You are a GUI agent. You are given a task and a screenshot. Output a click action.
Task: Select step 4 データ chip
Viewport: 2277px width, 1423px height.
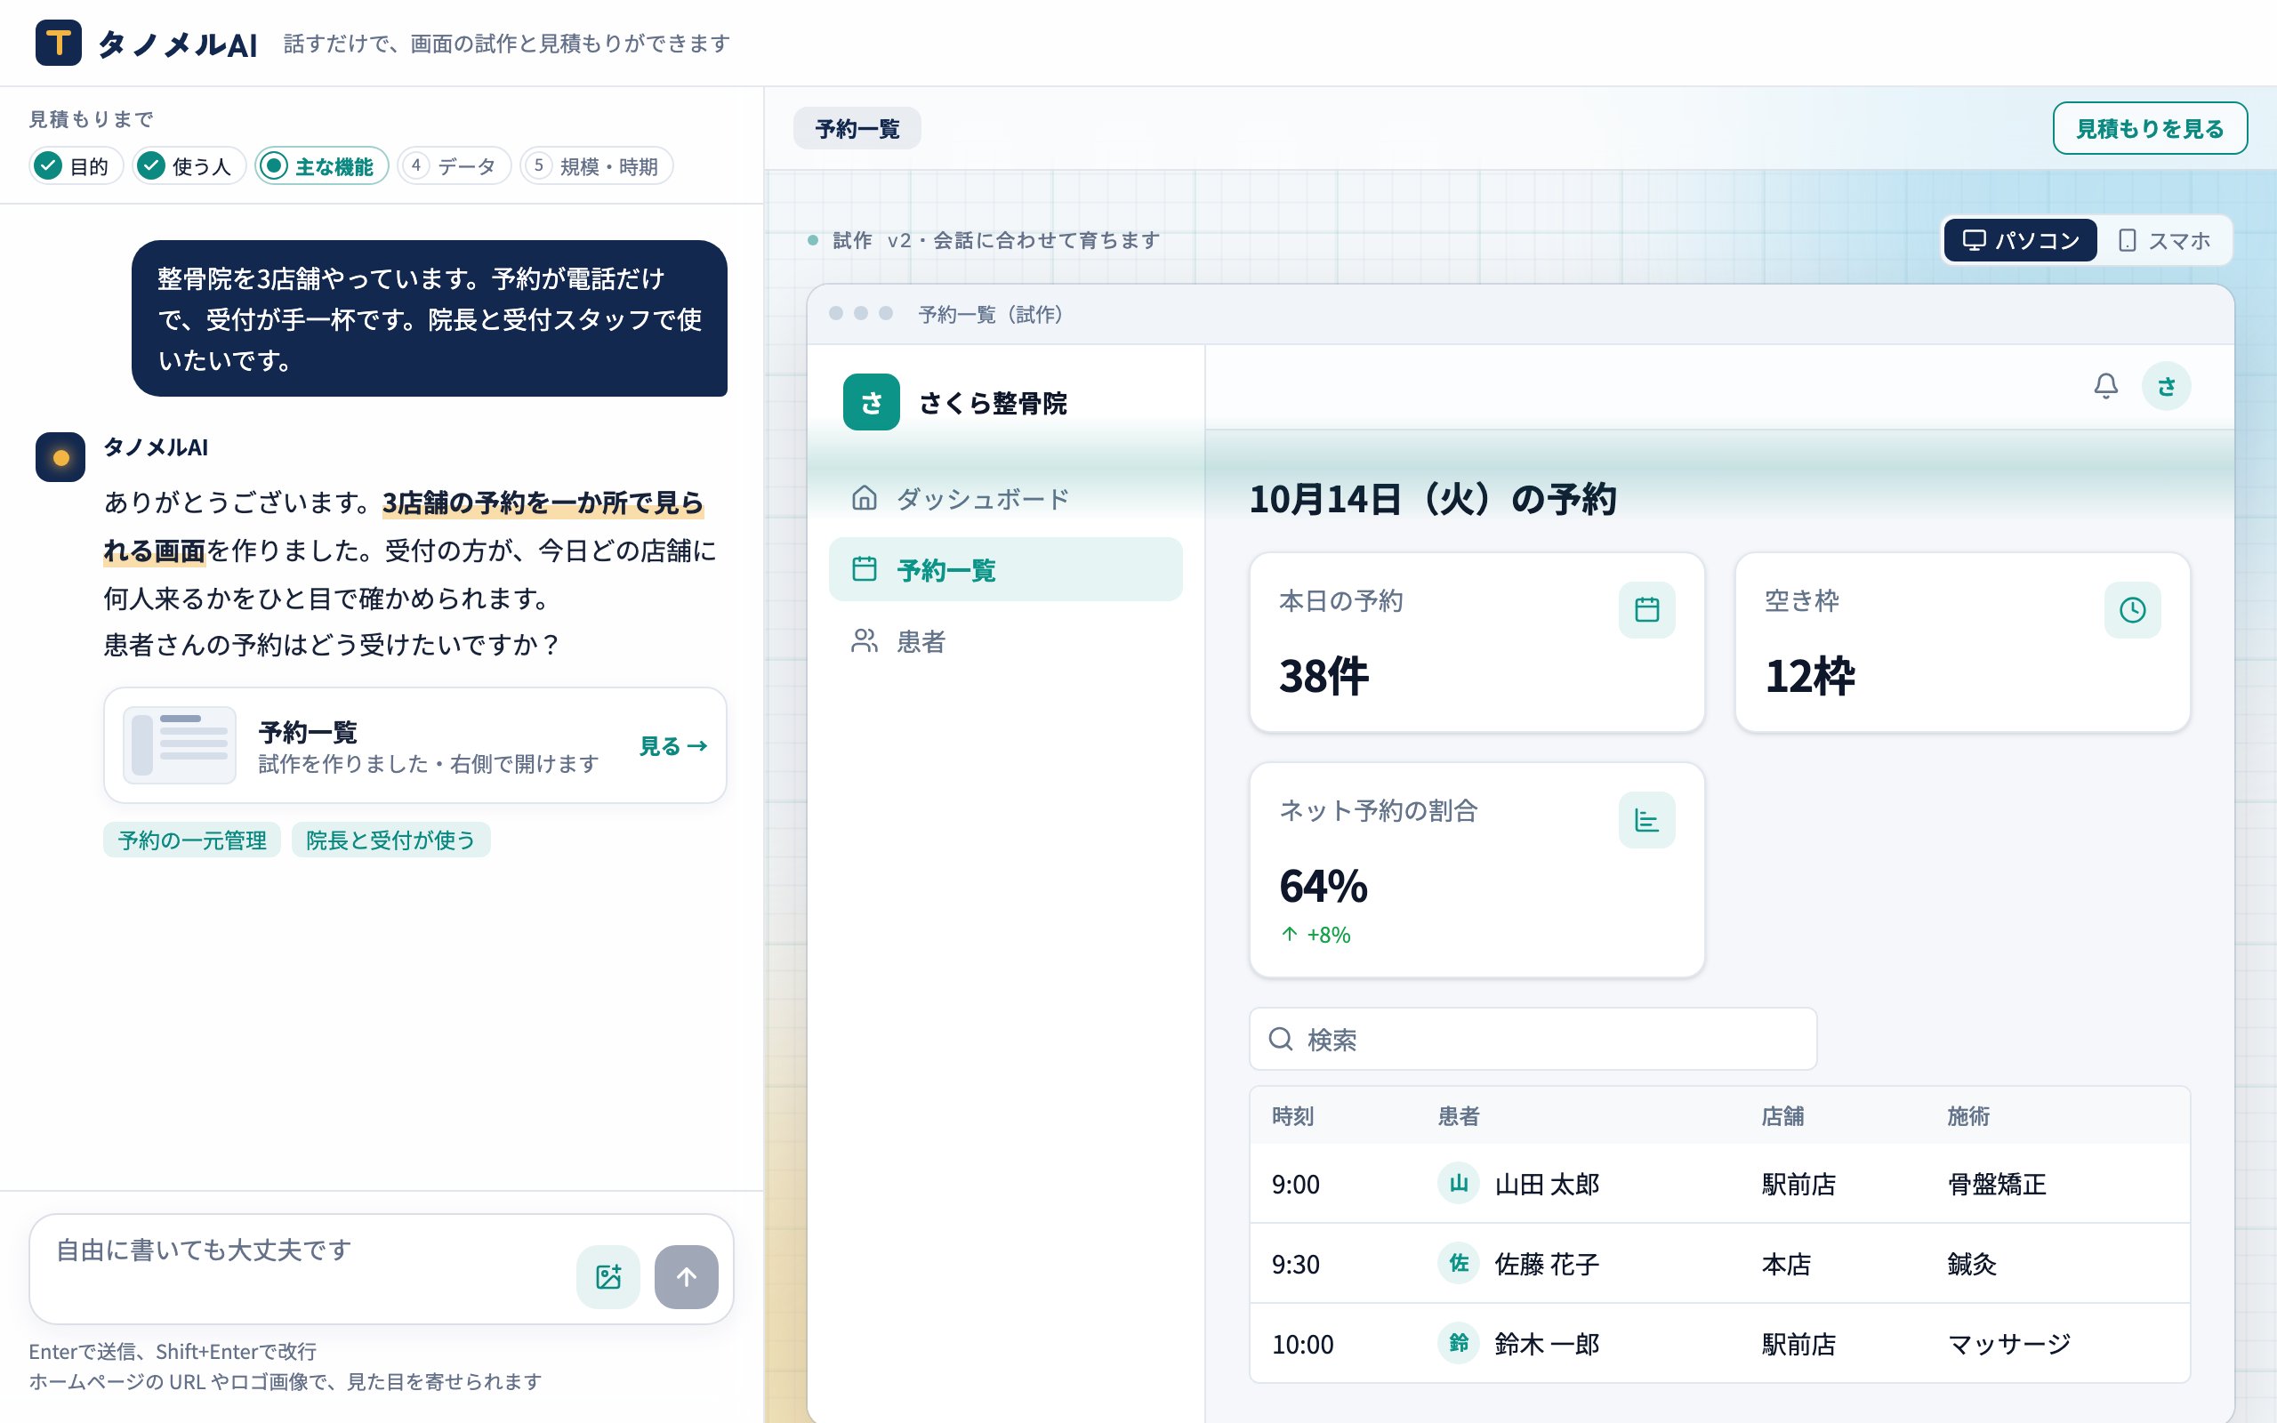pyautogui.click(x=454, y=165)
